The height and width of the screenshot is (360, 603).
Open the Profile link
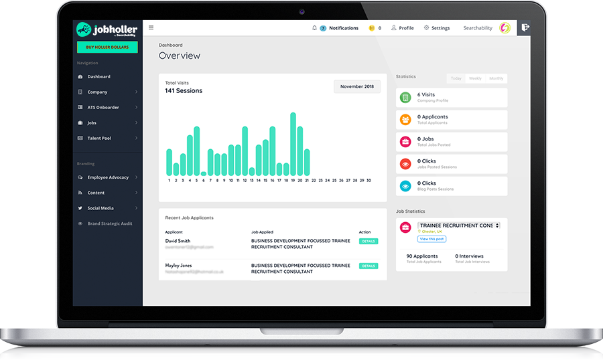pos(406,28)
